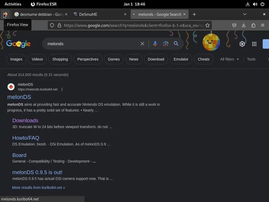Search by image with Lens icon
The width and height of the screenshot is (269, 202).
coord(165,44)
